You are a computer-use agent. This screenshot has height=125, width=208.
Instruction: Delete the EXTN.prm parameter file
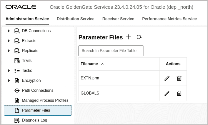point(179,78)
